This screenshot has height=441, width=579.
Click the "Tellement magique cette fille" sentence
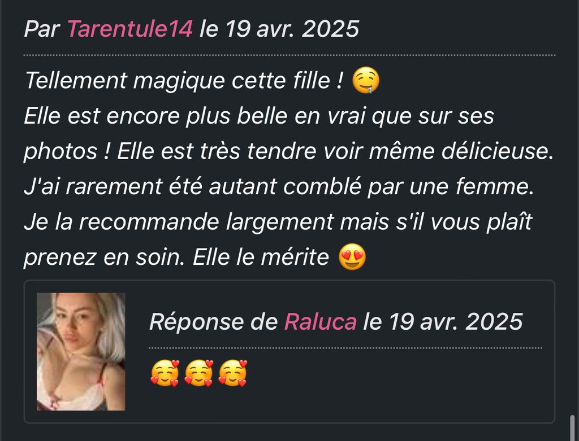click(x=184, y=80)
